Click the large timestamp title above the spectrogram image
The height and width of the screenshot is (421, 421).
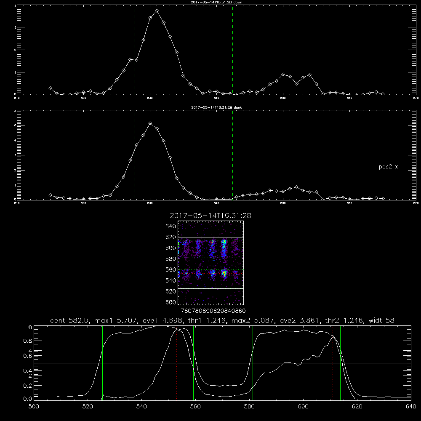click(x=210, y=216)
